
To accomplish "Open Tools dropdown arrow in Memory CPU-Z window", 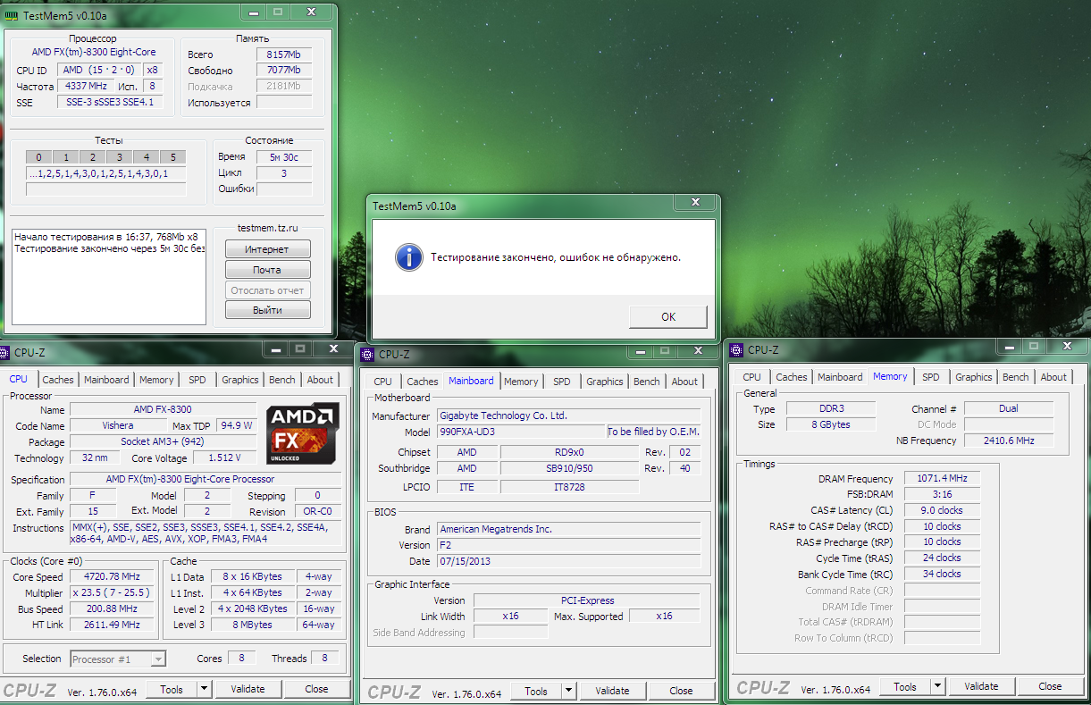I will 937,687.
